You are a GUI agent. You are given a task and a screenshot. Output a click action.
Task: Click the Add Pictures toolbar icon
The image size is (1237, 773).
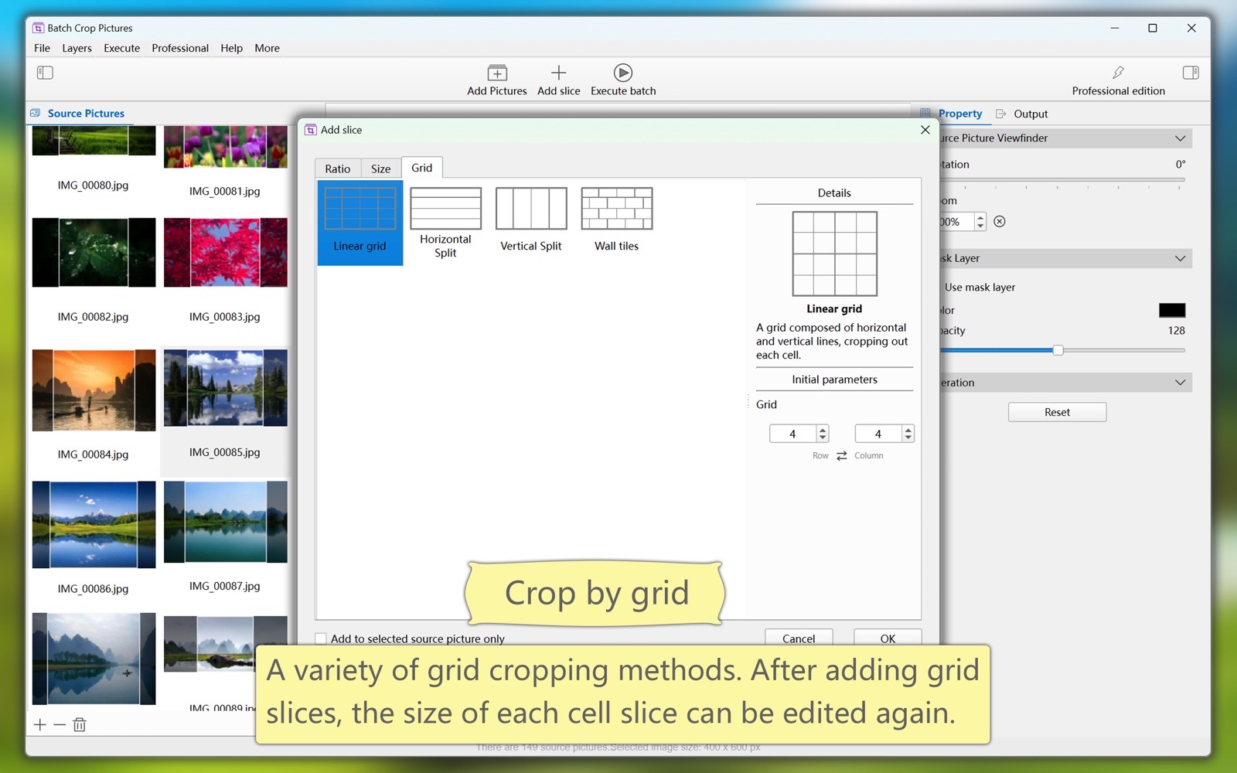pos(496,73)
